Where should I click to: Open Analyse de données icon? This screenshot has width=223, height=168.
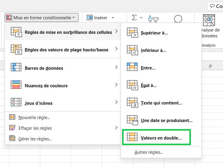coord(209,20)
